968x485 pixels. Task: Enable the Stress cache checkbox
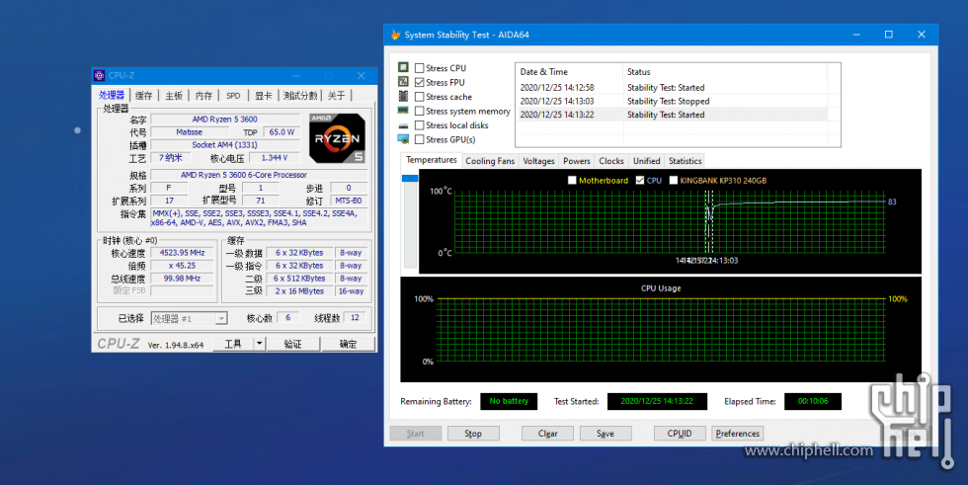click(x=419, y=97)
